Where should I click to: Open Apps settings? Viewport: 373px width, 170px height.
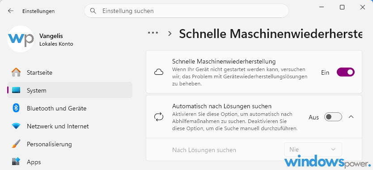70,162
